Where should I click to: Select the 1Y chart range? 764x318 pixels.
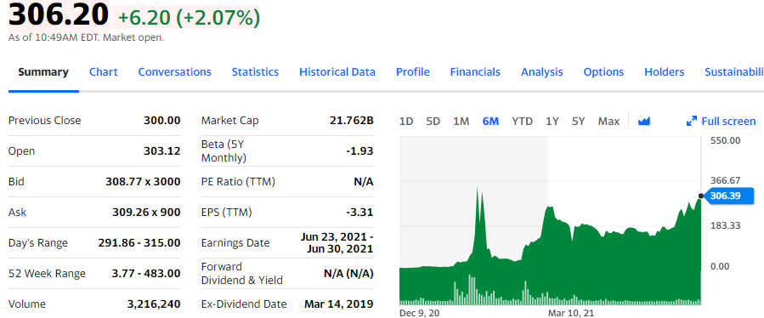tap(552, 121)
